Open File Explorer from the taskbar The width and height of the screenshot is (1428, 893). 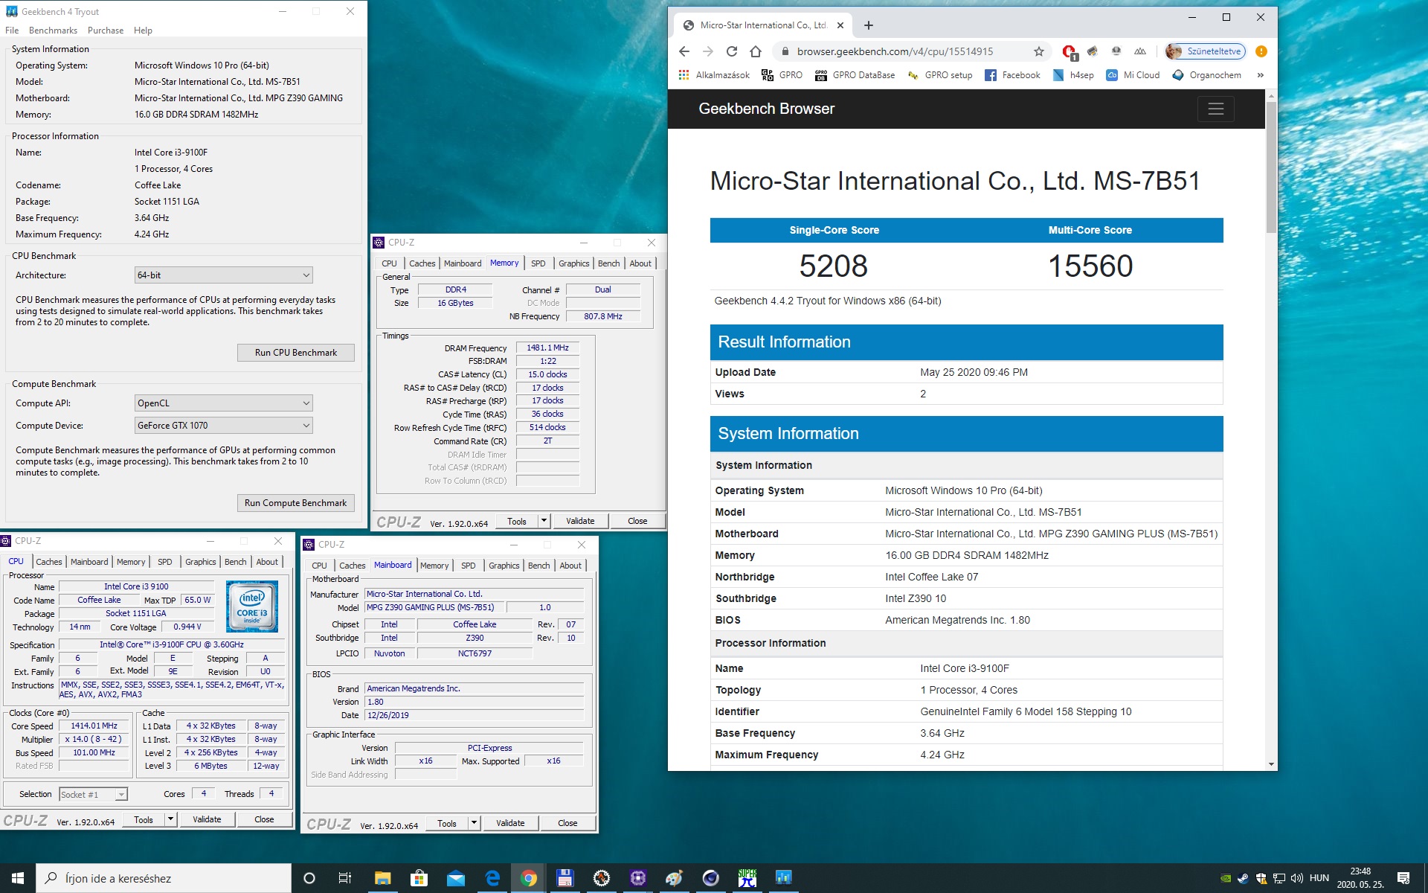pos(382,878)
